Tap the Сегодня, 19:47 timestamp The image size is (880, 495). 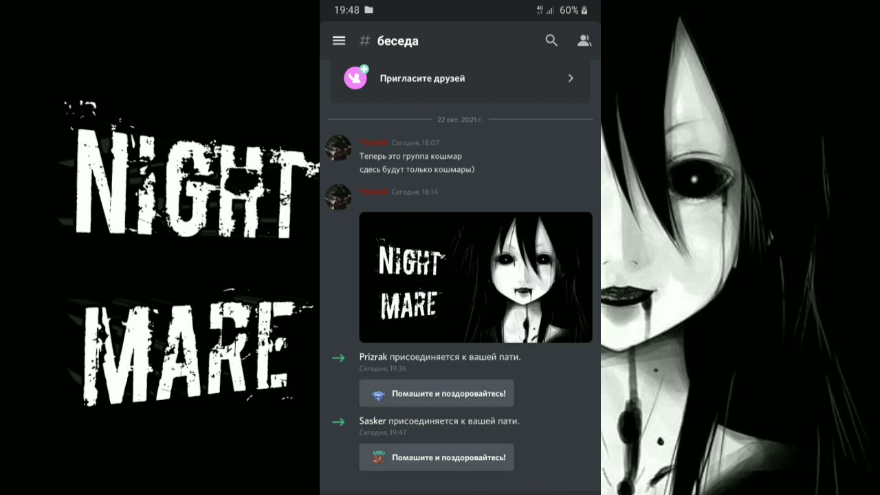click(x=383, y=432)
